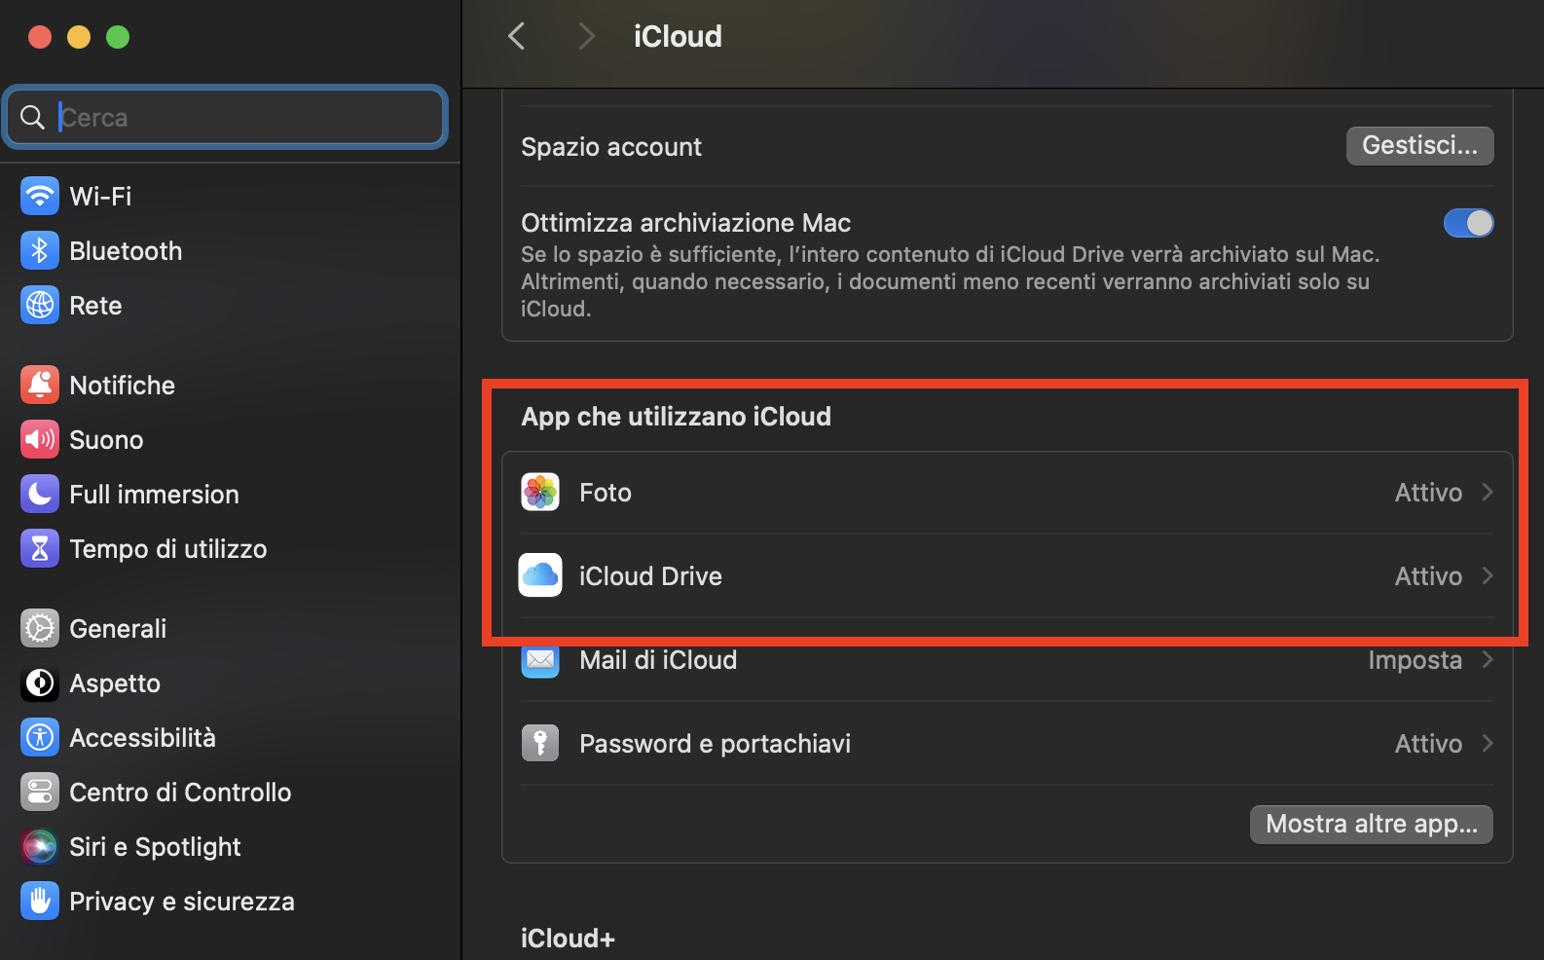Expand iCloud Drive row chevron
This screenshot has width=1544, height=960.
(1487, 575)
